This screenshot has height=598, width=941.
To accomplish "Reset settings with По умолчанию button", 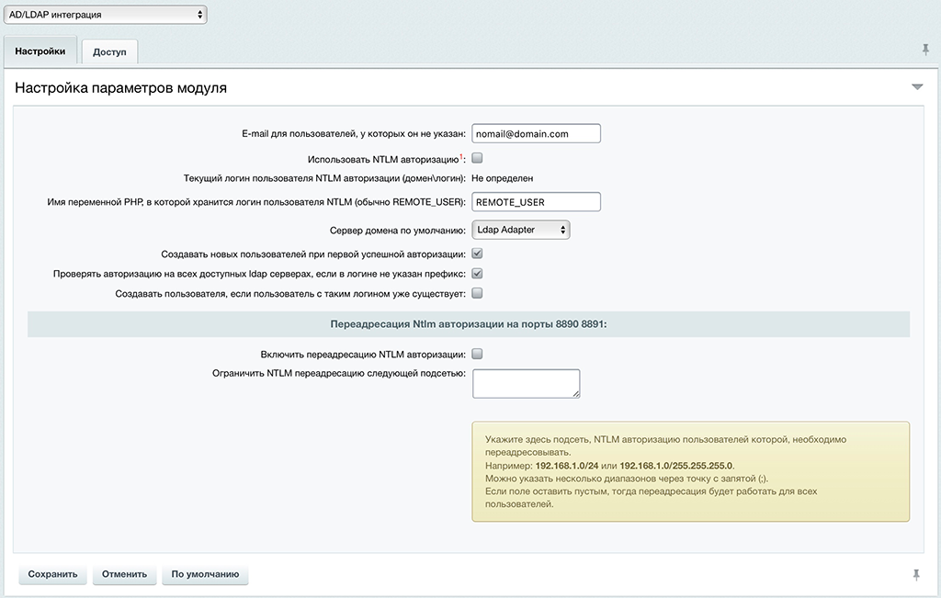I will point(205,574).
